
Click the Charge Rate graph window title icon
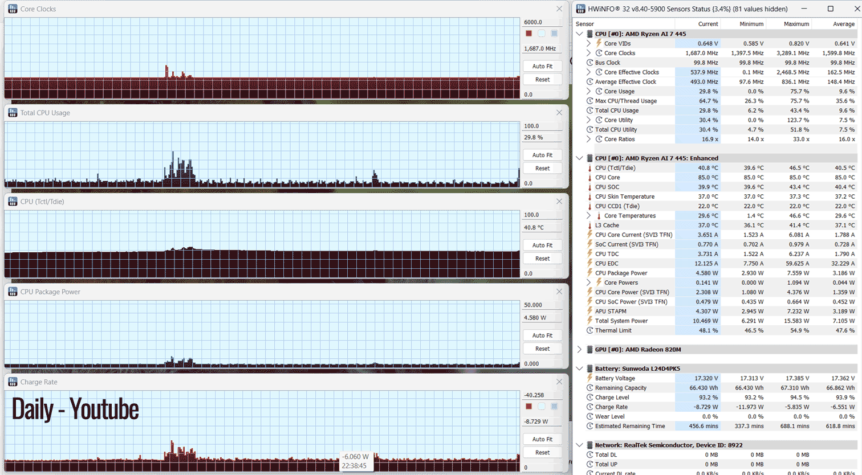tap(13, 382)
